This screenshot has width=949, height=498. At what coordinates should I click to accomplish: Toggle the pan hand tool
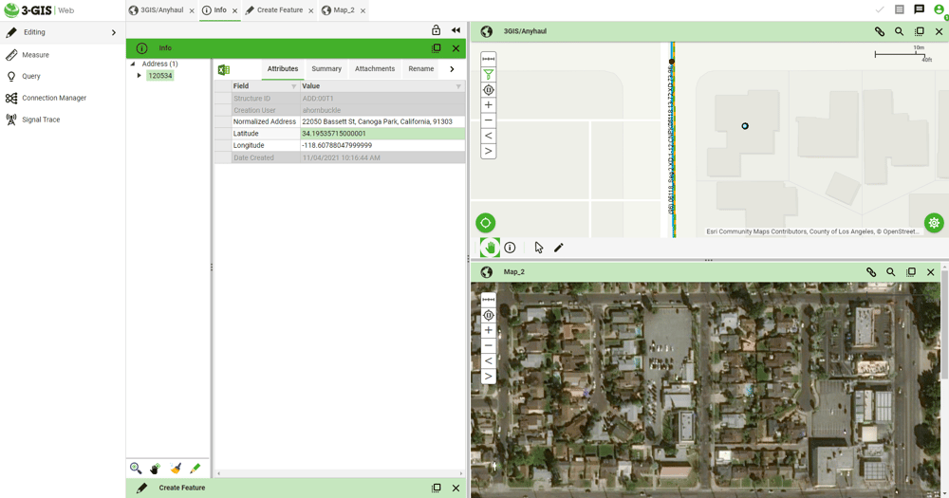point(490,248)
